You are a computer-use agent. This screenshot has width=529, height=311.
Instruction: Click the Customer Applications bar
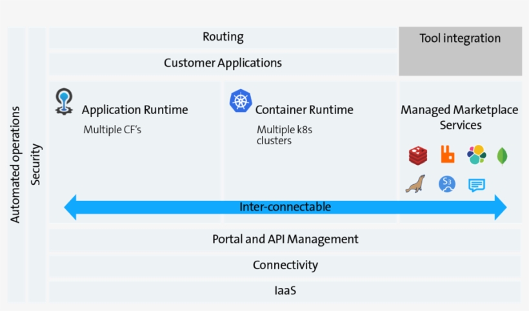coord(223,64)
